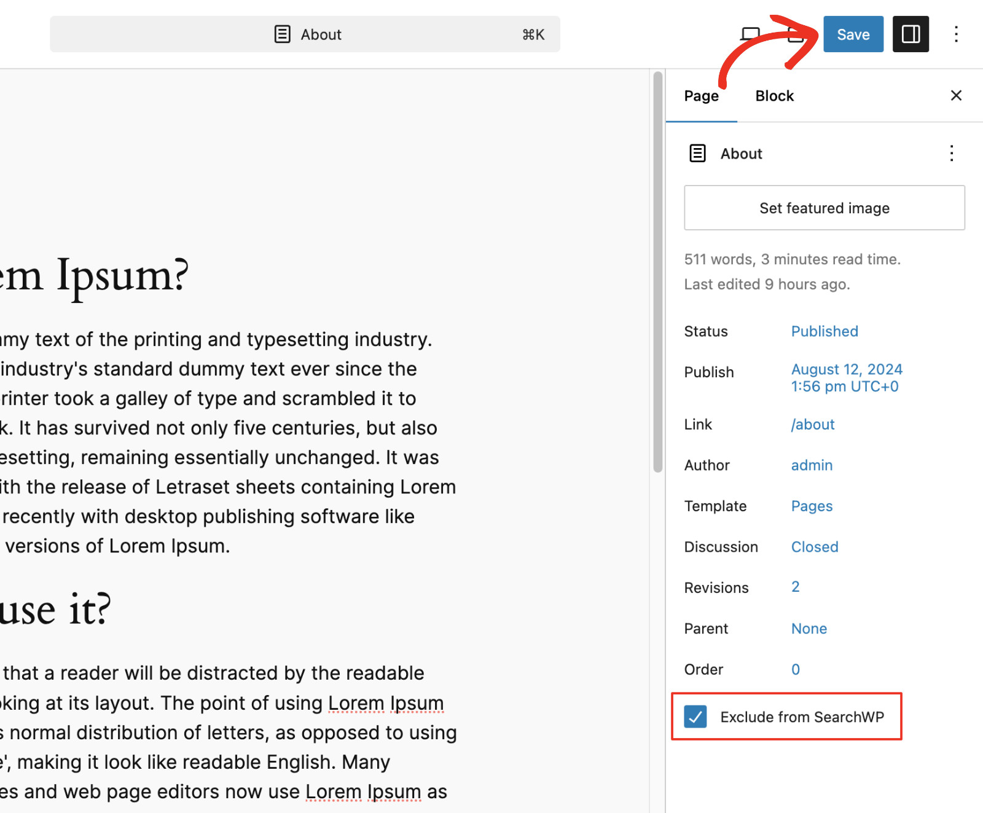Change the Discussion setting from Closed
Screen dimensions: 983x813
814,546
